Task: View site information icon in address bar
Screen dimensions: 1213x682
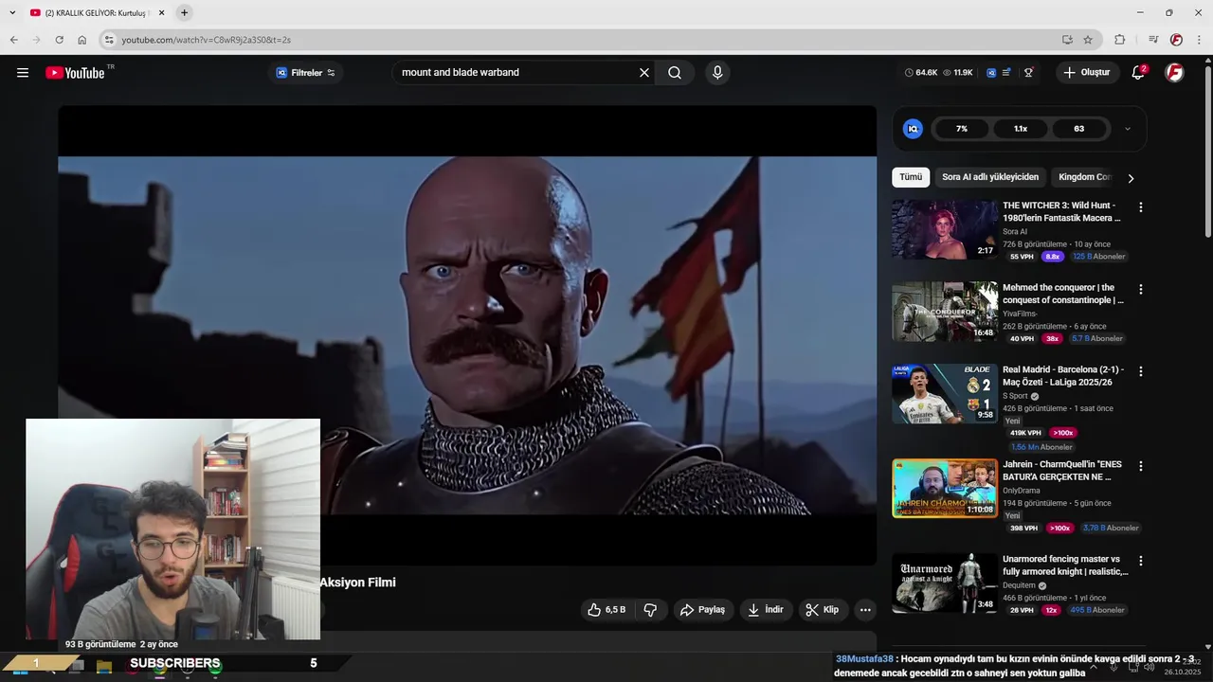Action: tap(109, 40)
